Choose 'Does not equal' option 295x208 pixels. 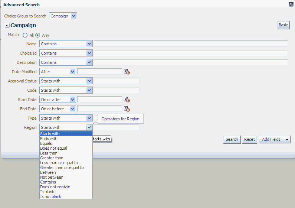[x=66, y=148]
